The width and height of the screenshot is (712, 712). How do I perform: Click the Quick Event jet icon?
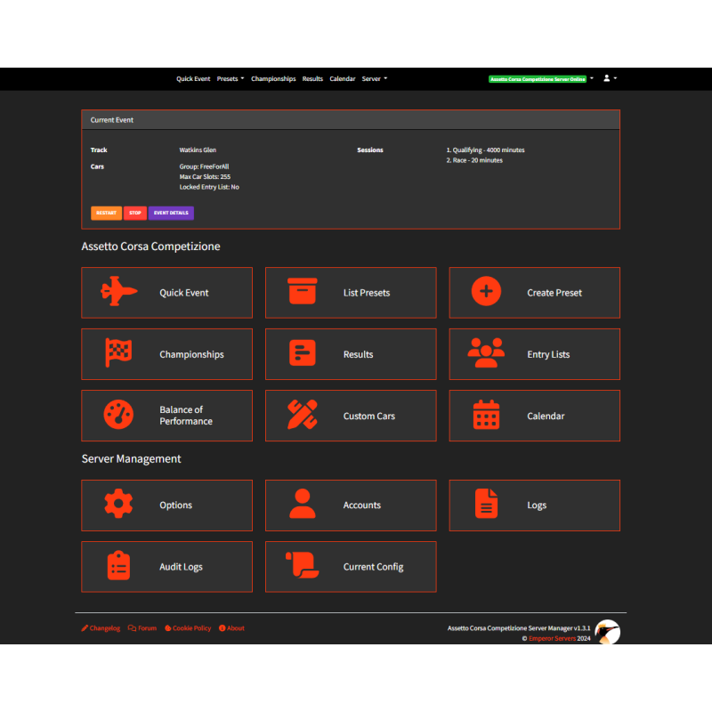[118, 292]
